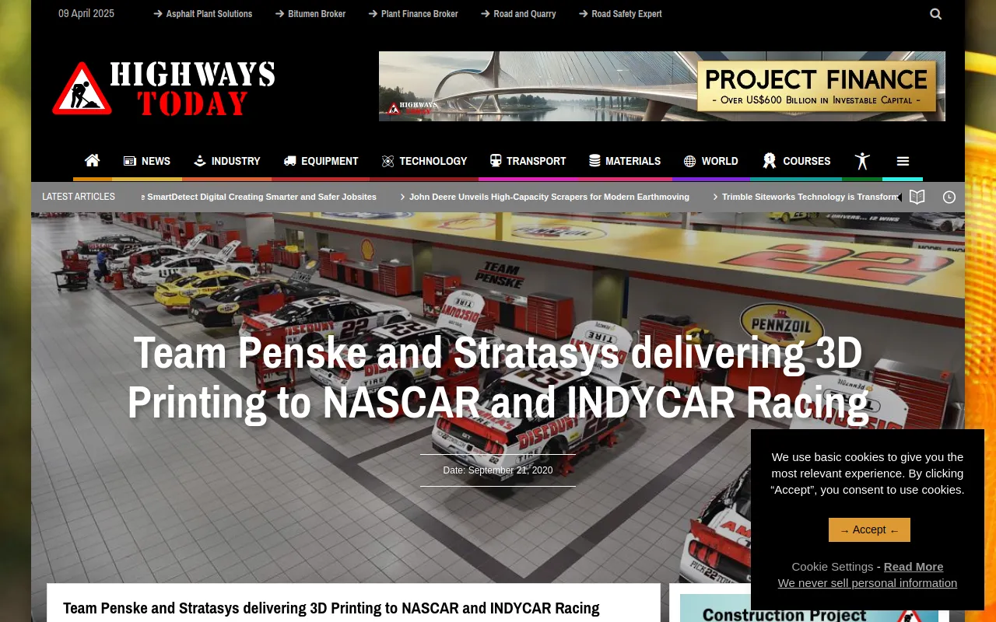Viewport: 996px width, 622px height.
Task: Follow the Bitumen Broker link
Action: [310, 14]
